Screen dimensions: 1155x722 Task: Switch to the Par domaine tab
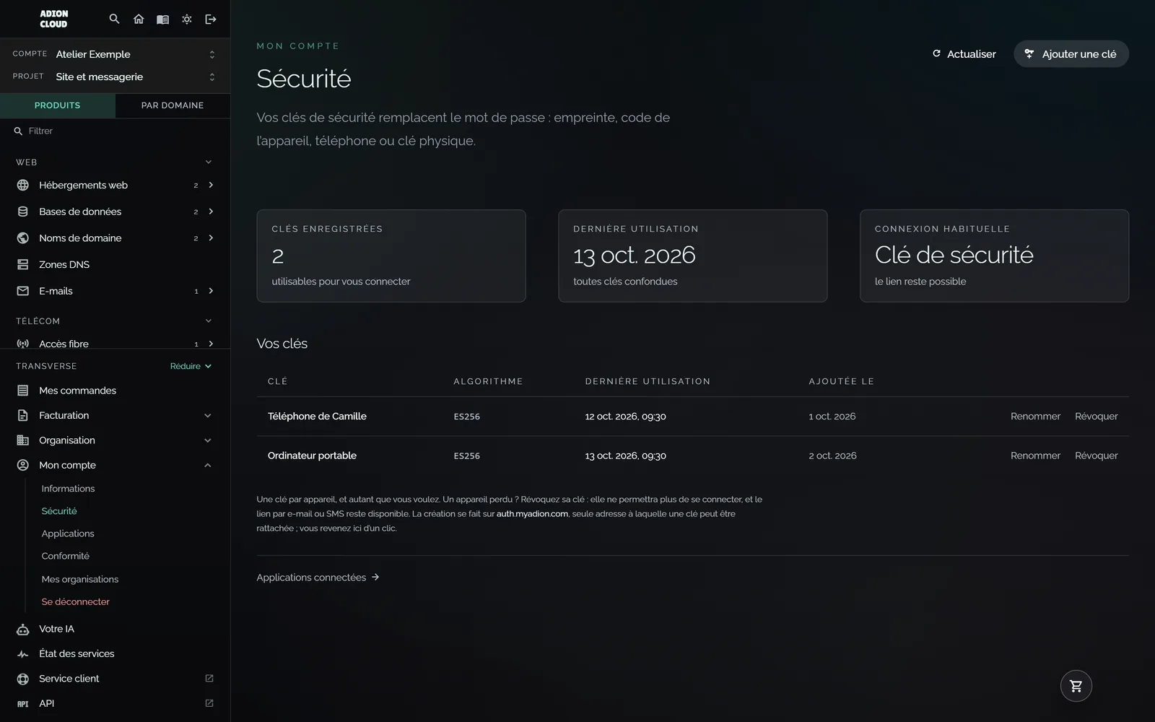pyautogui.click(x=173, y=105)
